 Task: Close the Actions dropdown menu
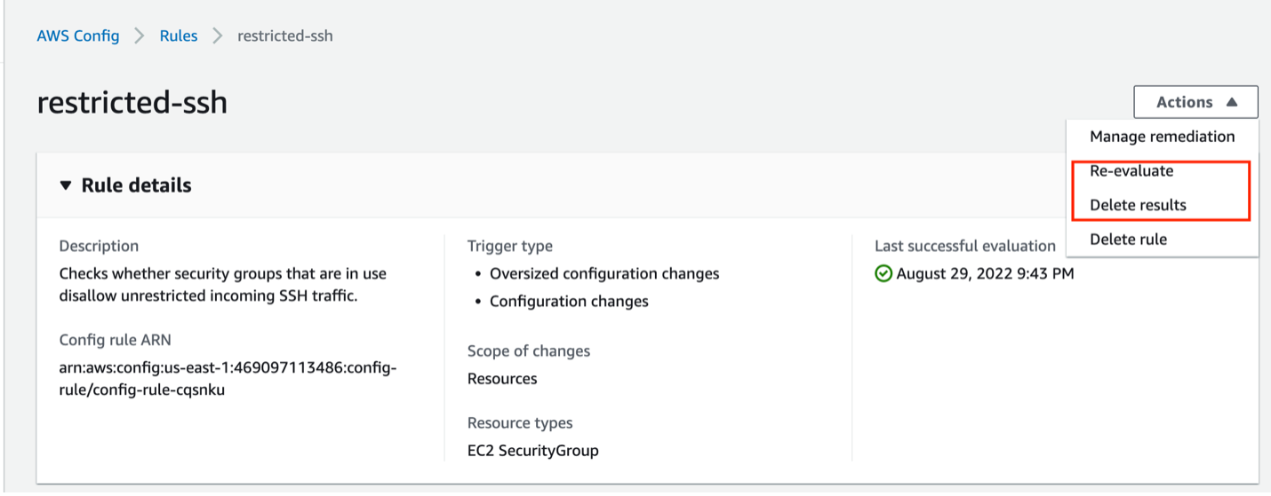1195,102
